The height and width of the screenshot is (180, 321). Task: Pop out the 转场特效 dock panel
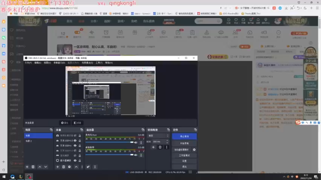click(x=168, y=130)
